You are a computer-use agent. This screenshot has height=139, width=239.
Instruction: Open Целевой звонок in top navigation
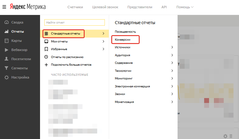tap(105, 7)
